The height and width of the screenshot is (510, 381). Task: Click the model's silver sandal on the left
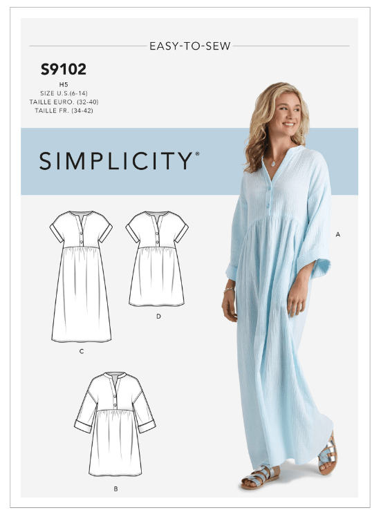260,478
